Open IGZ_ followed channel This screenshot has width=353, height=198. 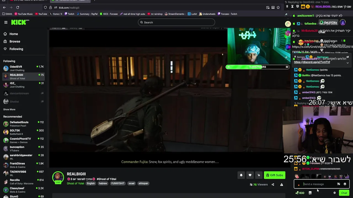[x=23, y=85]
